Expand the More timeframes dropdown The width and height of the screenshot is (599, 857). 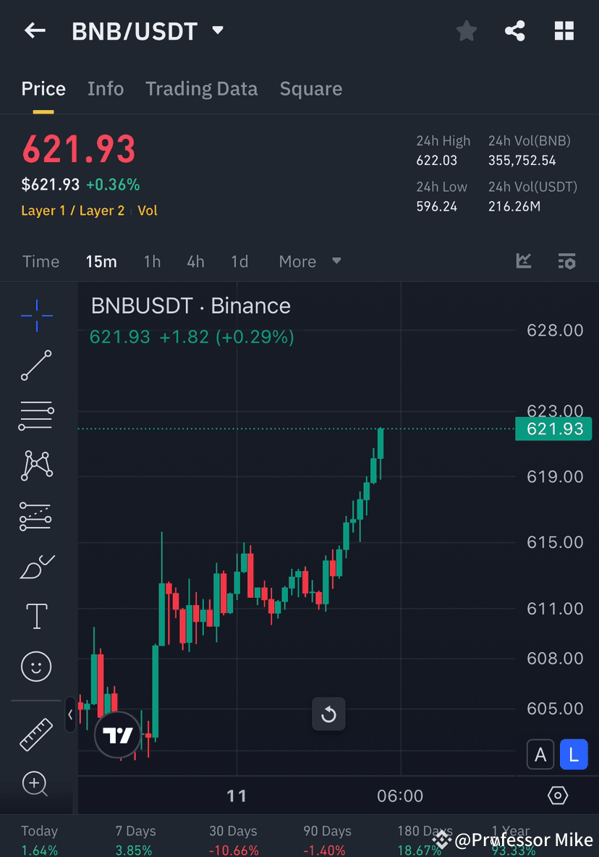click(309, 261)
